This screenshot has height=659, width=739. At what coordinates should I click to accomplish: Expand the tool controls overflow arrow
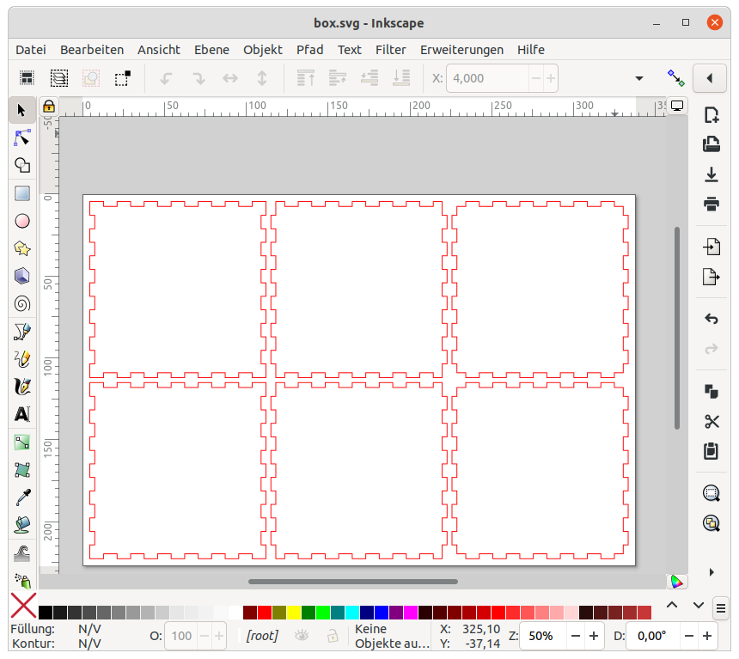click(639, 78)
